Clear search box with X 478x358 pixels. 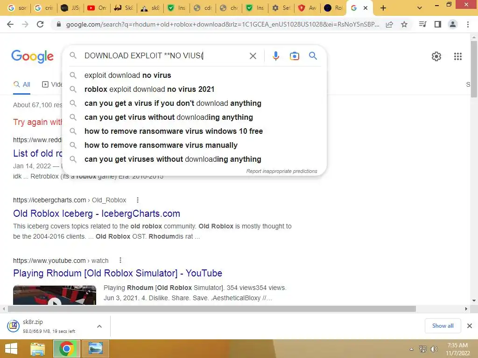coord(253,56)
